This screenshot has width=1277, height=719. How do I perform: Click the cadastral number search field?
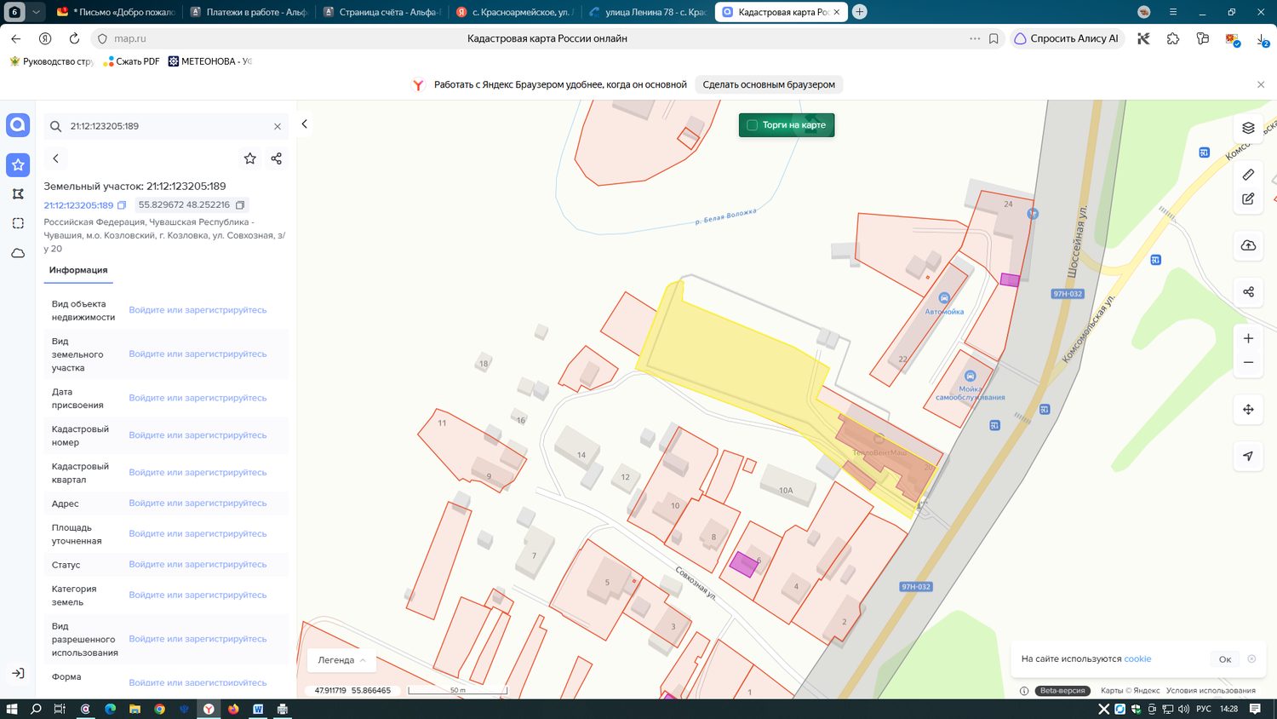167,126
